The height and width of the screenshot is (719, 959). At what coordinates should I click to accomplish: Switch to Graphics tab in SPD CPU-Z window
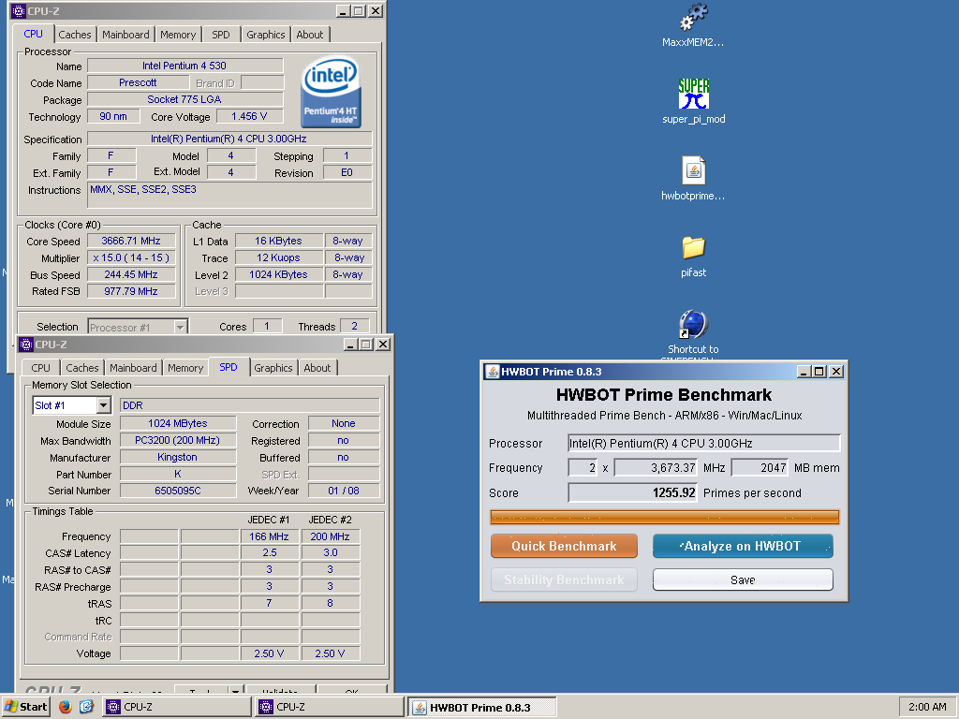pos(273,368)
